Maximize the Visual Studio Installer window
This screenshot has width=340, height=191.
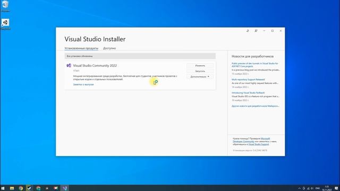273,31
